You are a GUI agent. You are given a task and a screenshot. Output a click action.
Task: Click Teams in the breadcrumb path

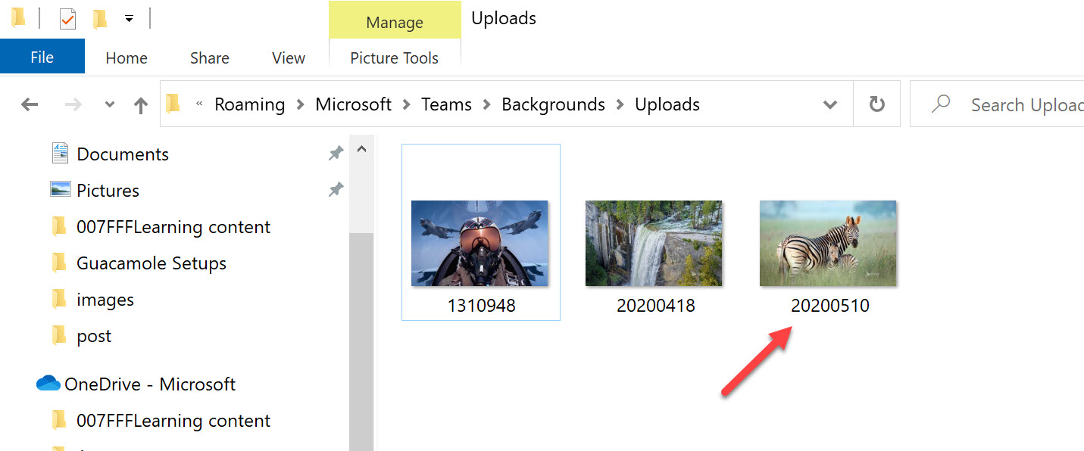click(445, 104)
